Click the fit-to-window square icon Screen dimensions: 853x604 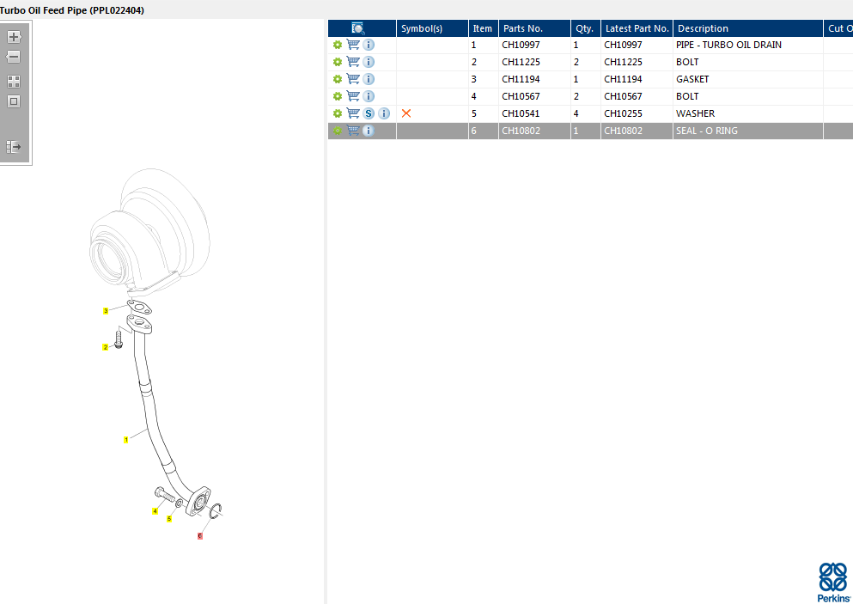point(14,101)
